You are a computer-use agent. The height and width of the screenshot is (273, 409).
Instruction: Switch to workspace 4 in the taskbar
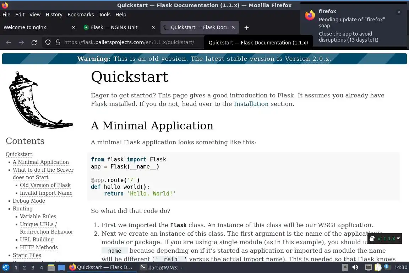tap(42, 268)
